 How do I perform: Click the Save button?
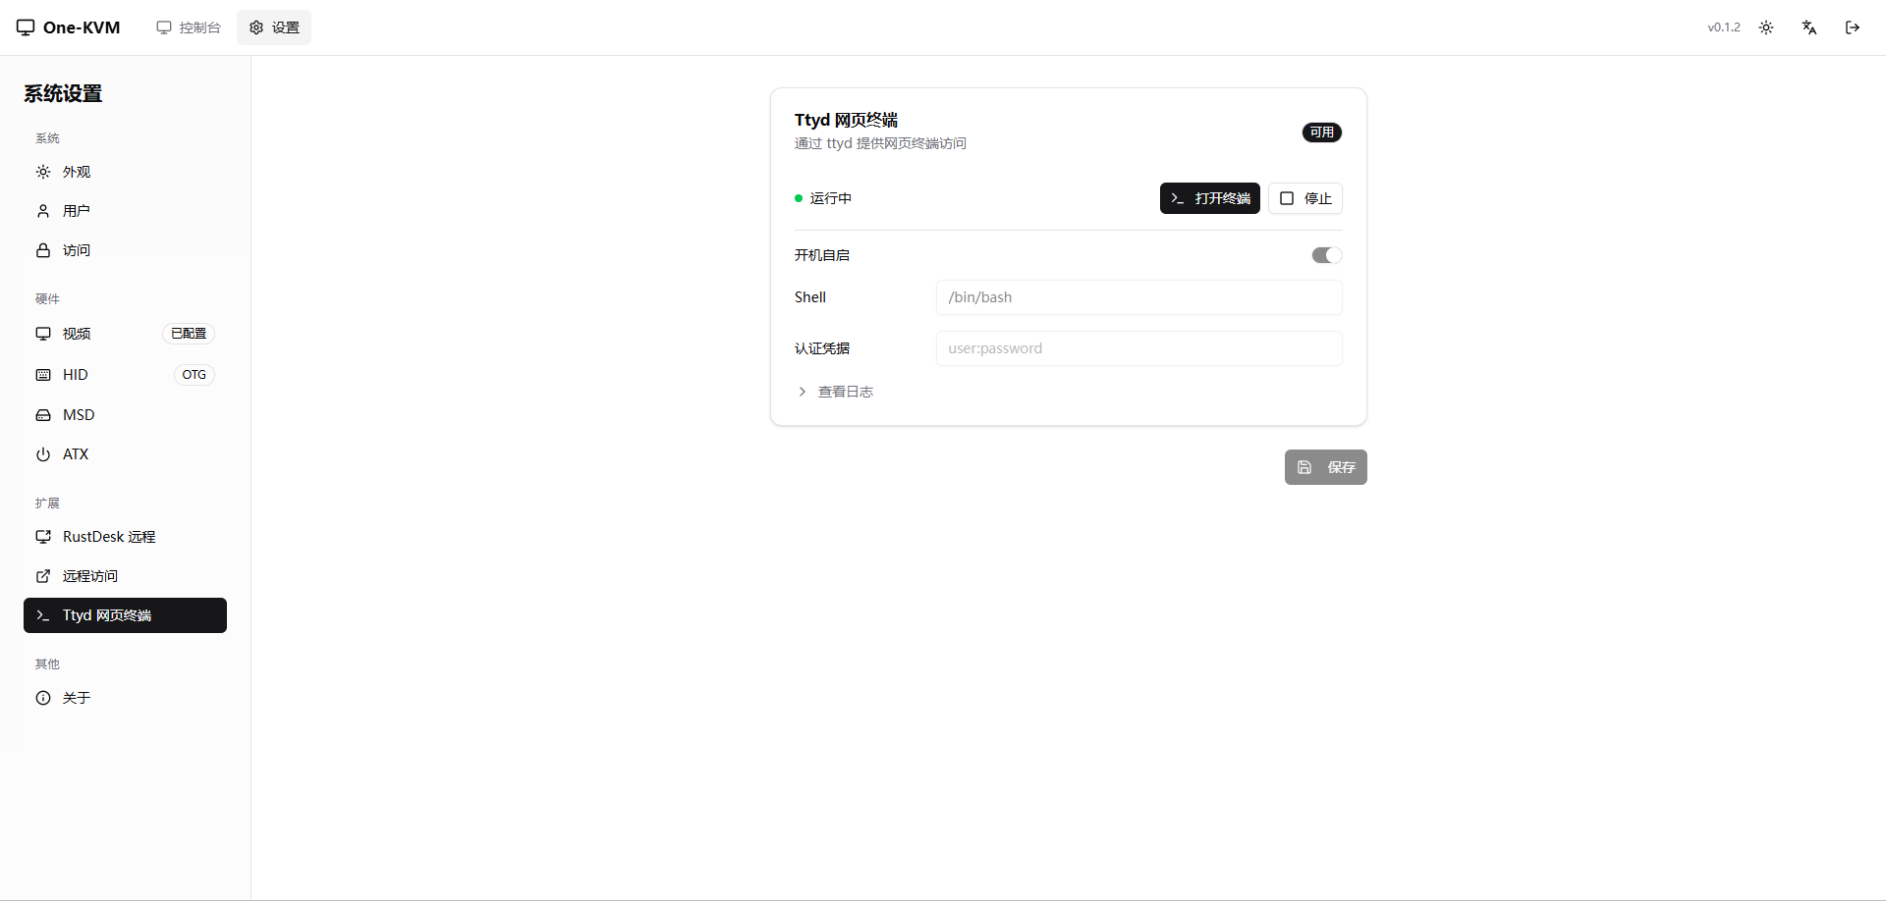click(1325, 467)
